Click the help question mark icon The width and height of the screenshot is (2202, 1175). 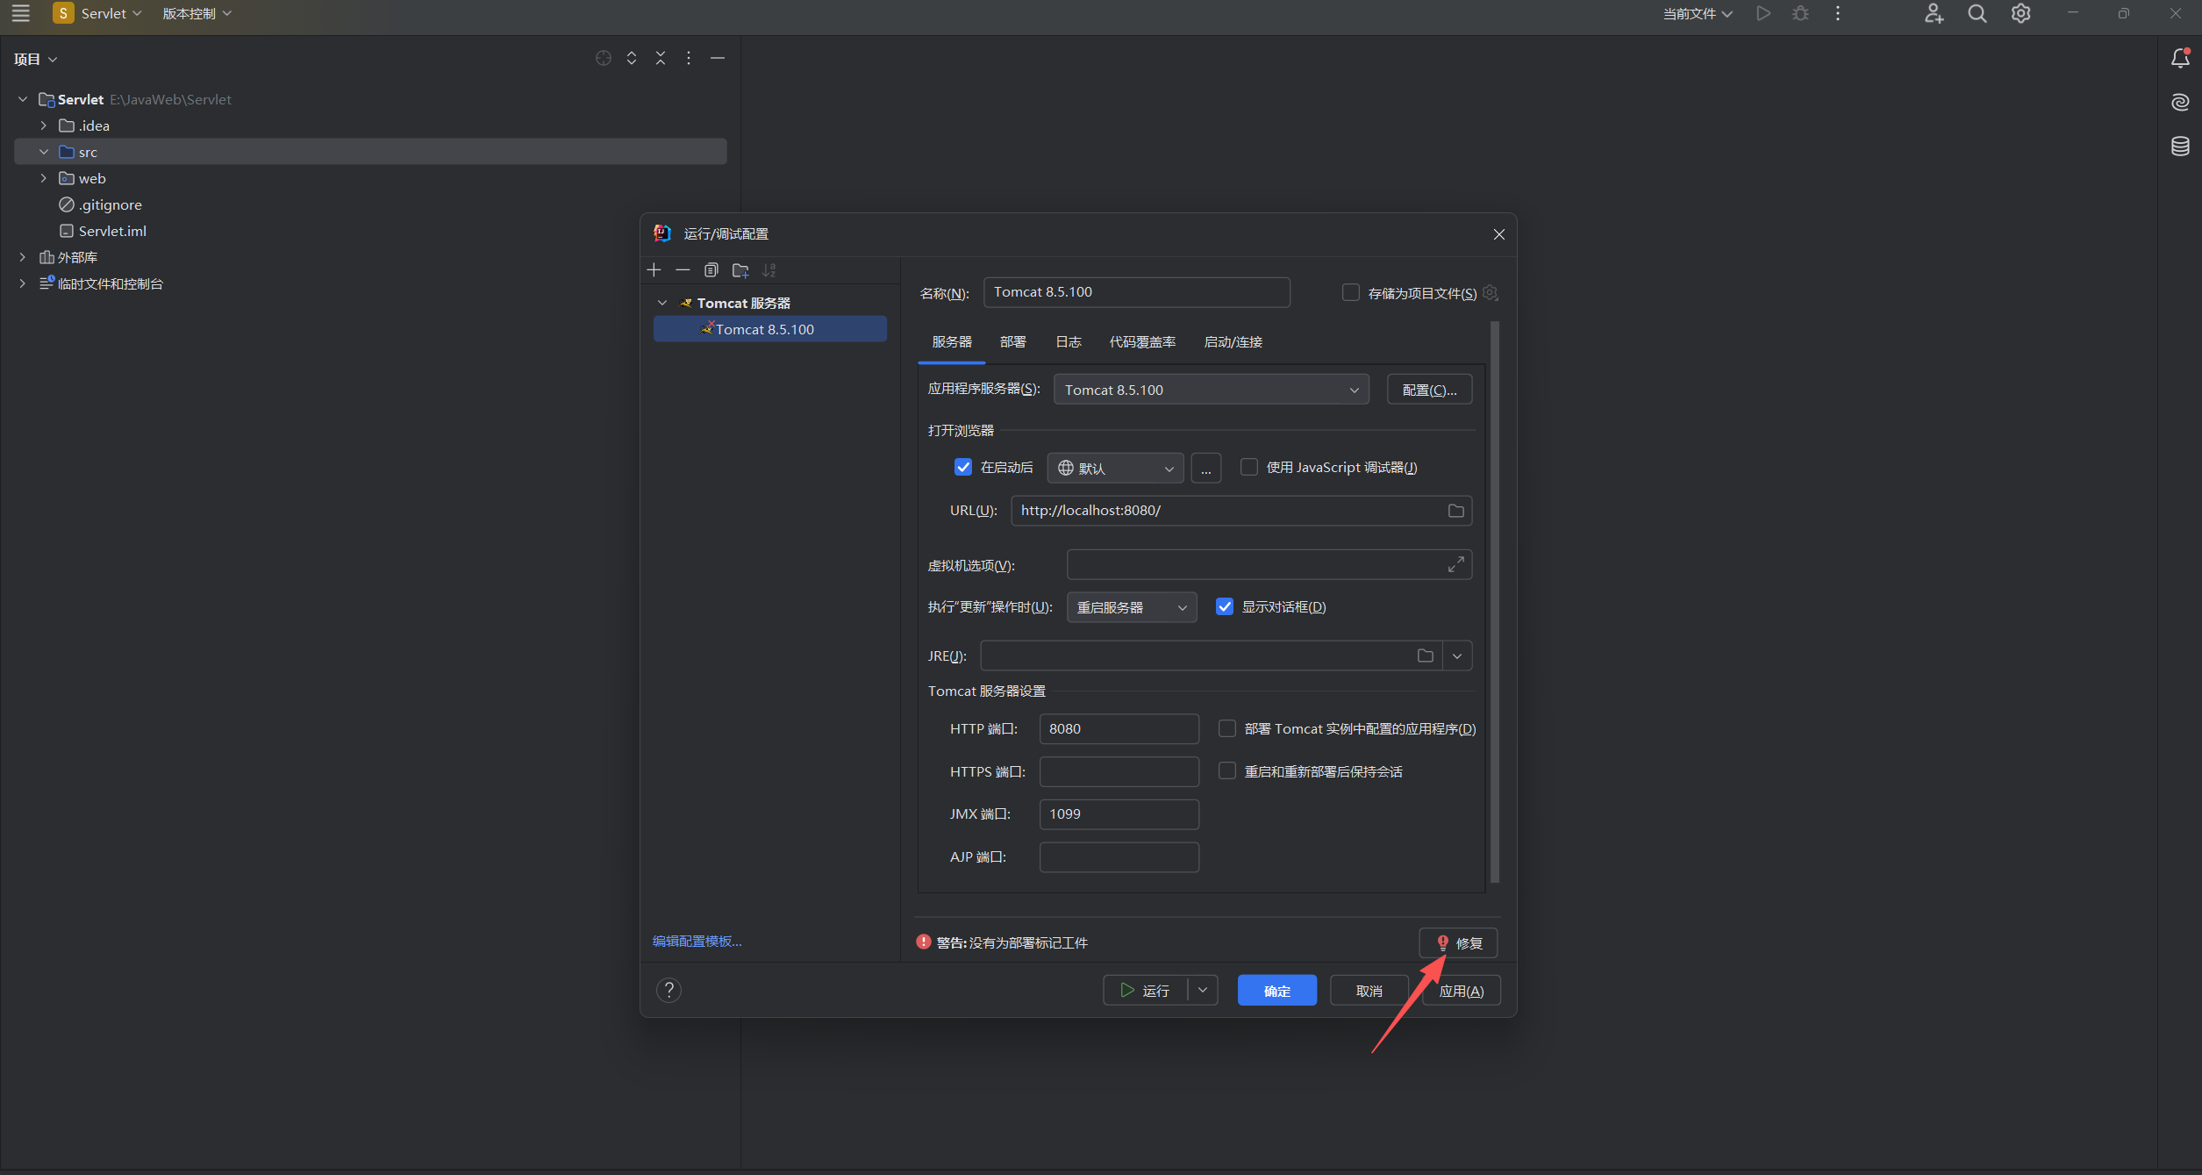click(668, 990)
